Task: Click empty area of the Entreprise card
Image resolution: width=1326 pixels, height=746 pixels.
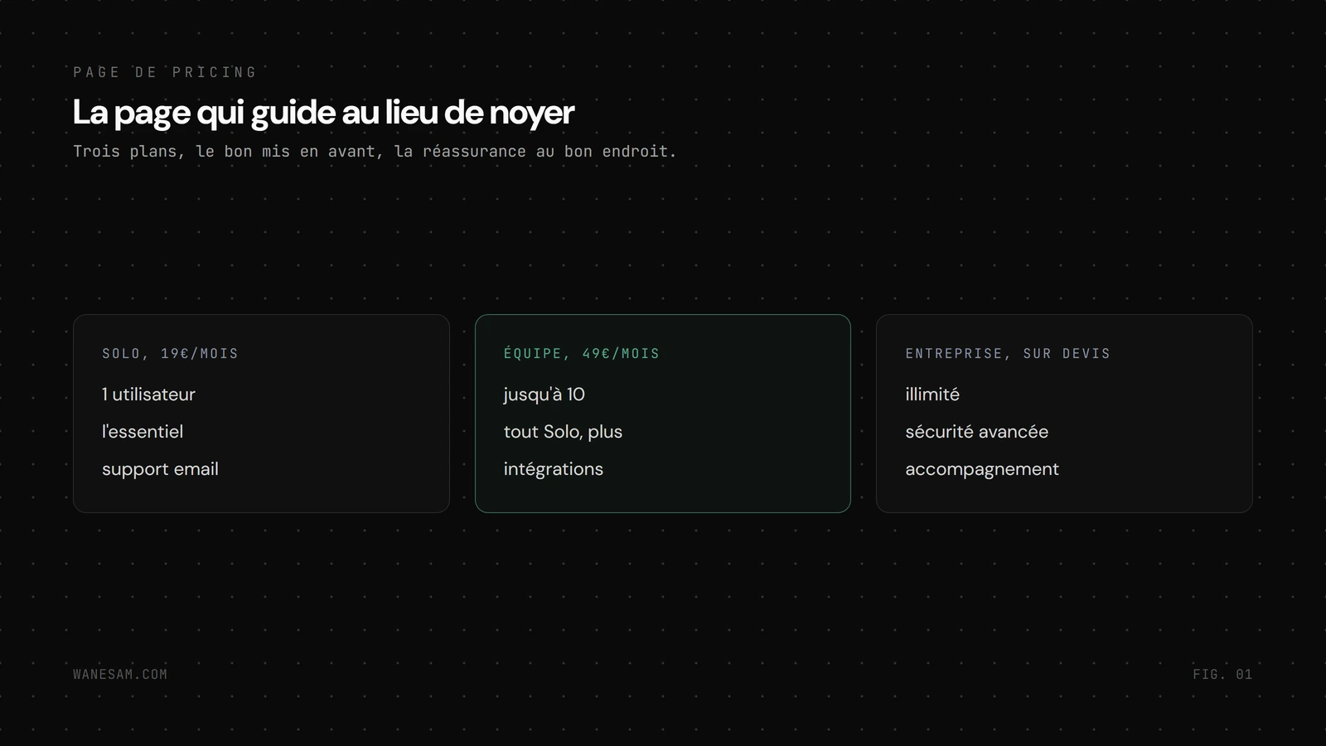Action: click(x=1160, y=431)
